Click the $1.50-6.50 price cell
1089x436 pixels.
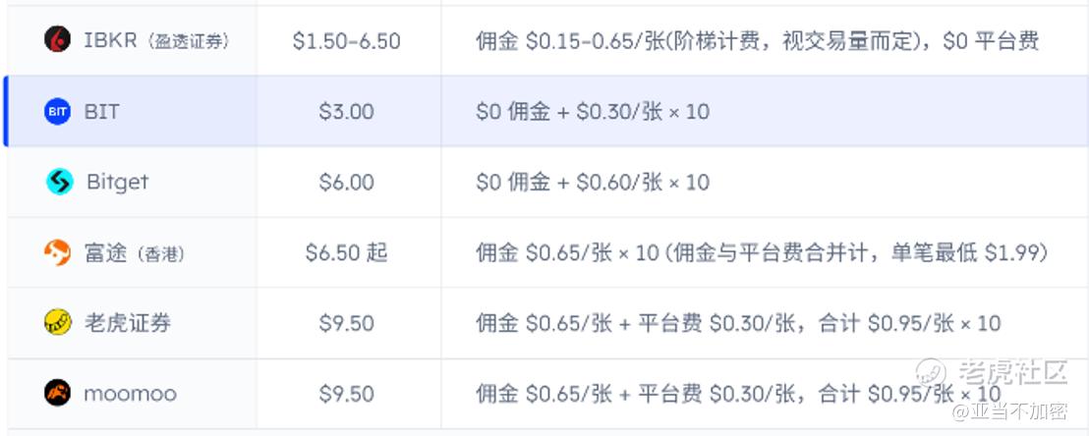(x=347, y=41)
